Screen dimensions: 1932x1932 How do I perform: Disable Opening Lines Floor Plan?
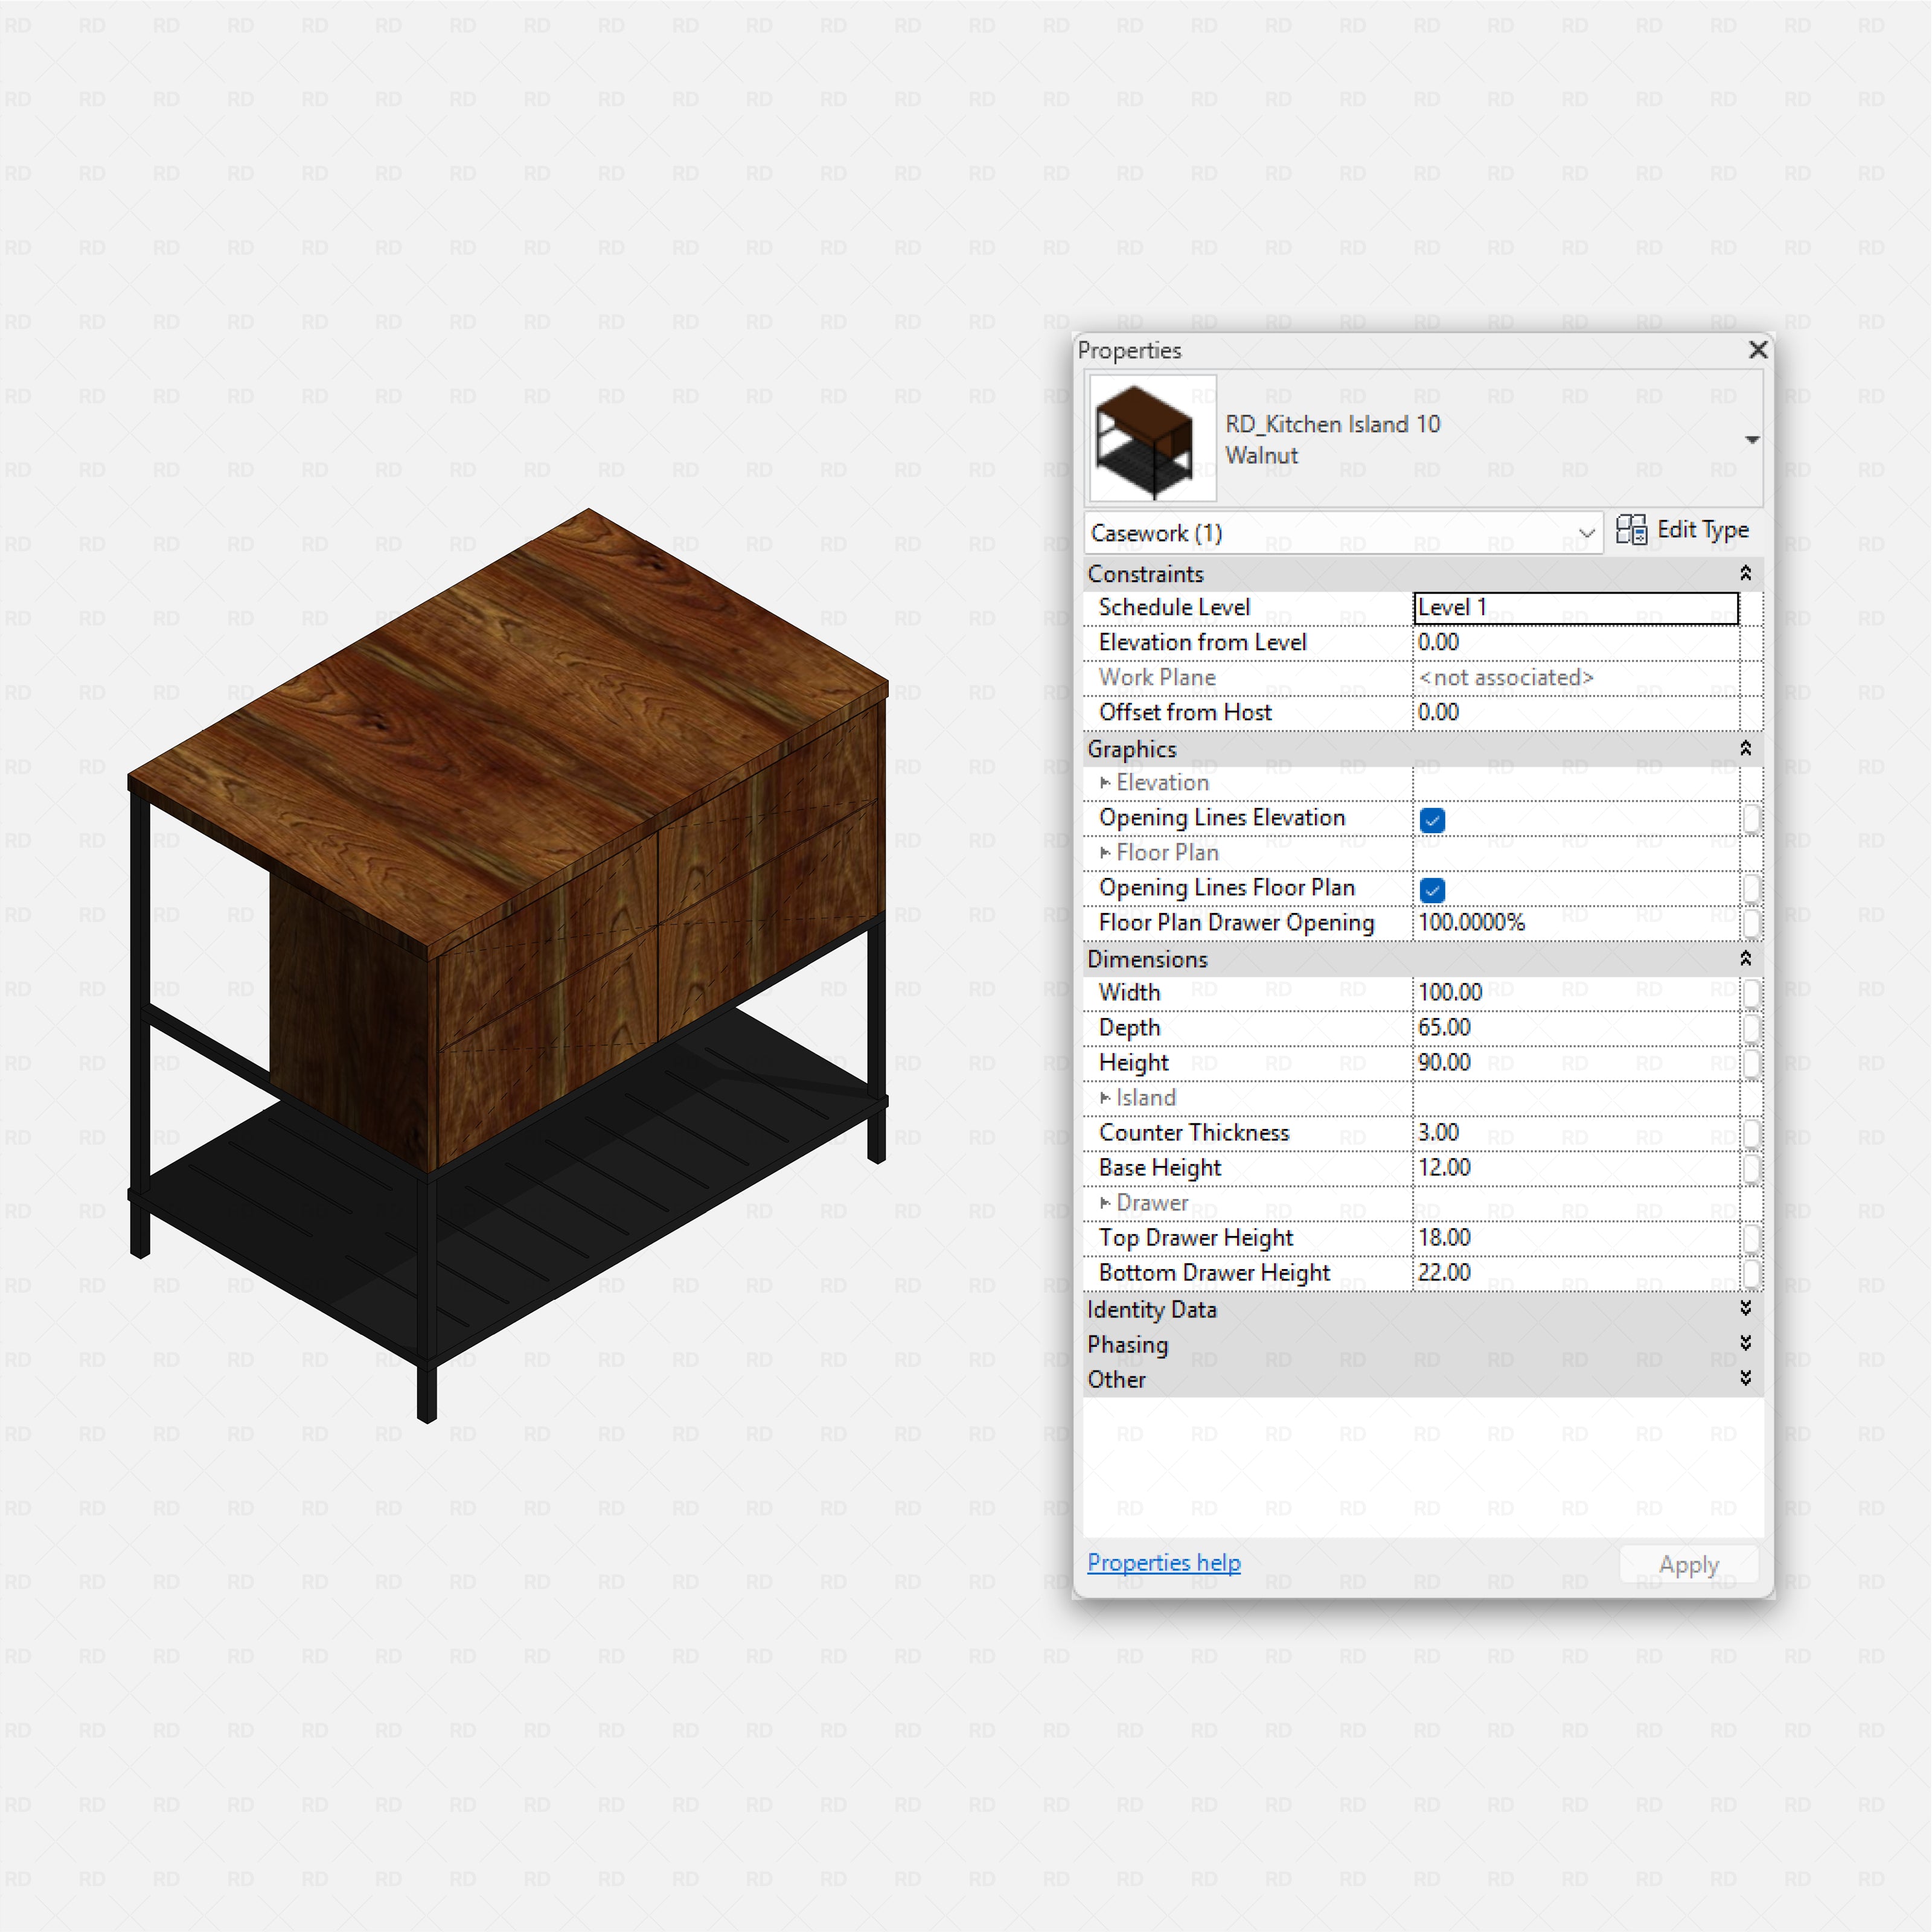1432,889
